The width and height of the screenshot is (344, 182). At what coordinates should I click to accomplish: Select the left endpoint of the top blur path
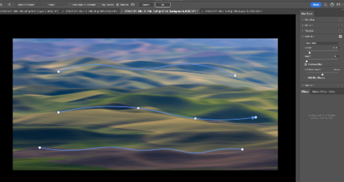pyautogui.click(x=59, y=71)
